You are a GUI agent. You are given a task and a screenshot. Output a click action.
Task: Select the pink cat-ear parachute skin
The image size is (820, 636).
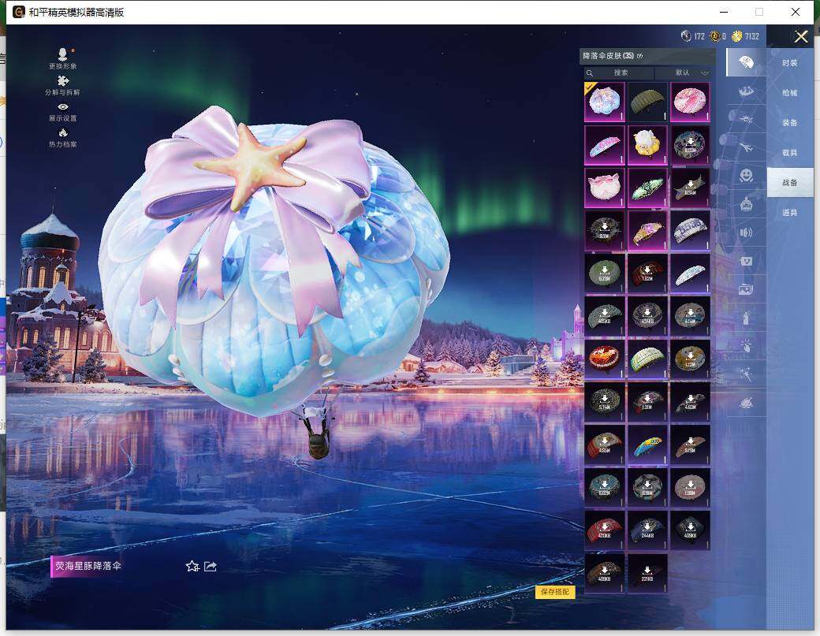click(604, 187)
